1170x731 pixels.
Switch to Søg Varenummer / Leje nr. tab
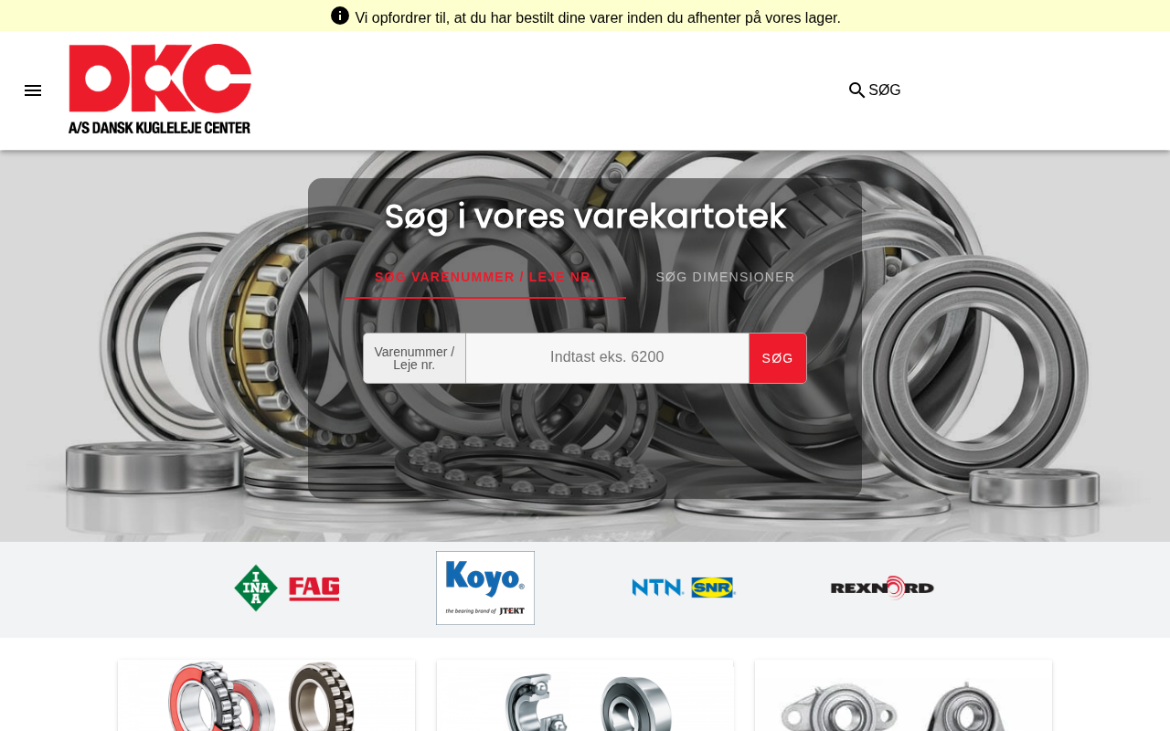pos(485,277)
